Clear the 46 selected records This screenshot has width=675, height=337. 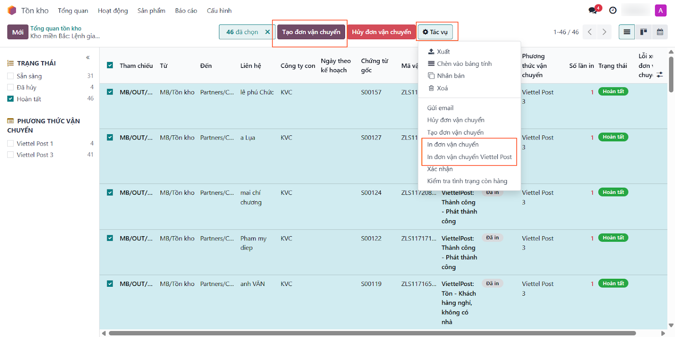pyautogui.click(x=267, y=32)
